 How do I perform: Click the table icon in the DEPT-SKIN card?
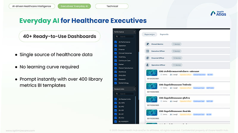click(161, 88)
